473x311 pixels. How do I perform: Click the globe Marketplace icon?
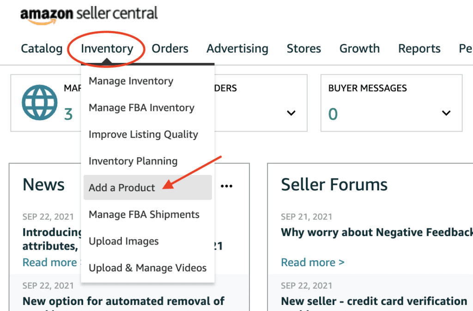39,103
